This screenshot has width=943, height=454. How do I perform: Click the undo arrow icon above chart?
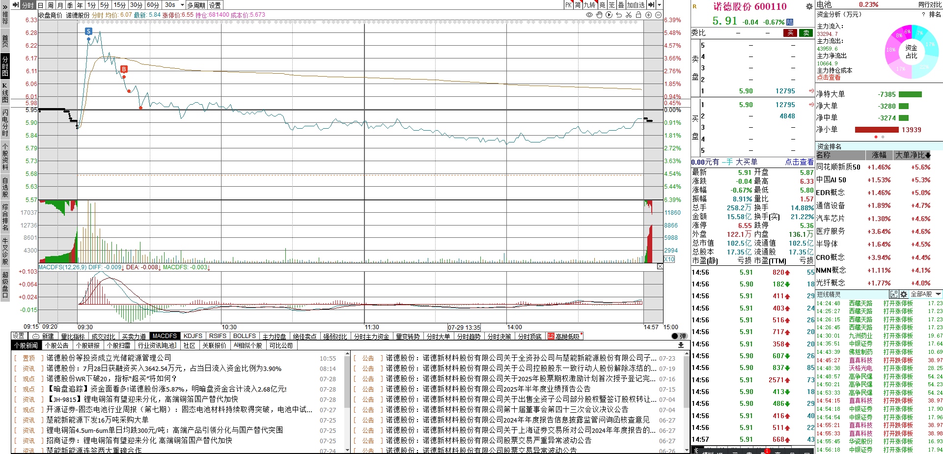coord(619,15)
